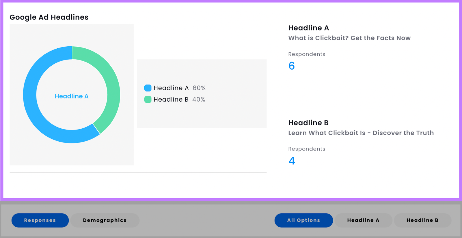
Task: Click the blue Headline A legend swatch
Action: [x=148, y=88]
